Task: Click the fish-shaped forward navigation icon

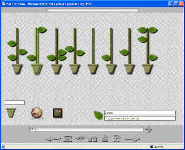Action: [132, 139]
